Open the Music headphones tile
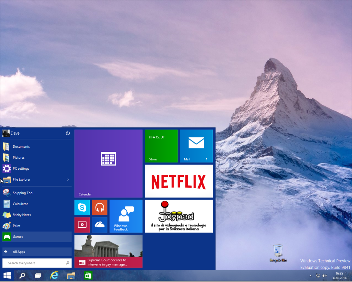 (100, 207)
